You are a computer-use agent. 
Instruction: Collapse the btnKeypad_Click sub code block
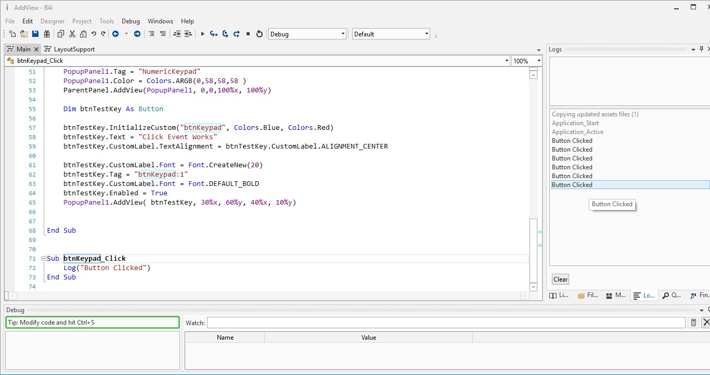coord(43,259)
